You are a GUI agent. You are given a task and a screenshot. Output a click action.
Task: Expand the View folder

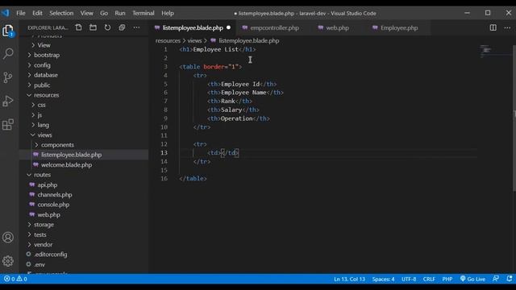tap(44, 45)
